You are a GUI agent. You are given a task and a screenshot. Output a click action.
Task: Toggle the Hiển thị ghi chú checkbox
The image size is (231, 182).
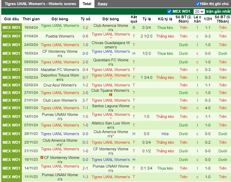pos(198,4)
